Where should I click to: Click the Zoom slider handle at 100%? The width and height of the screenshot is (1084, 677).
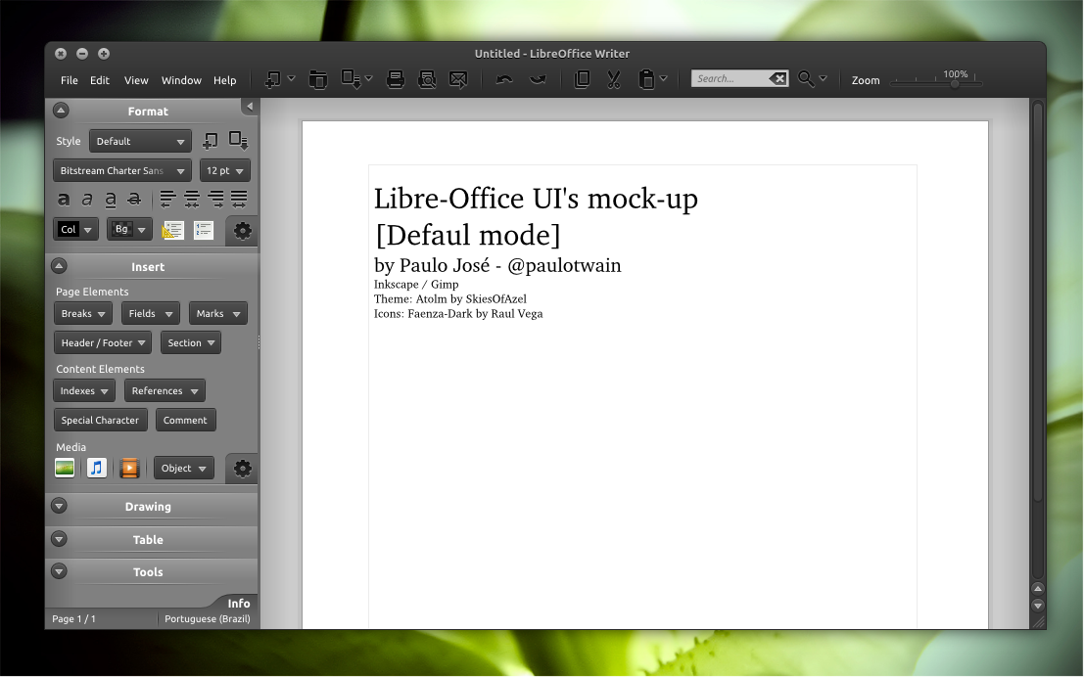click(954, 84)
